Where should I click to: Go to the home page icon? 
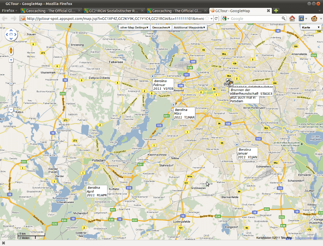pos(292,18)
